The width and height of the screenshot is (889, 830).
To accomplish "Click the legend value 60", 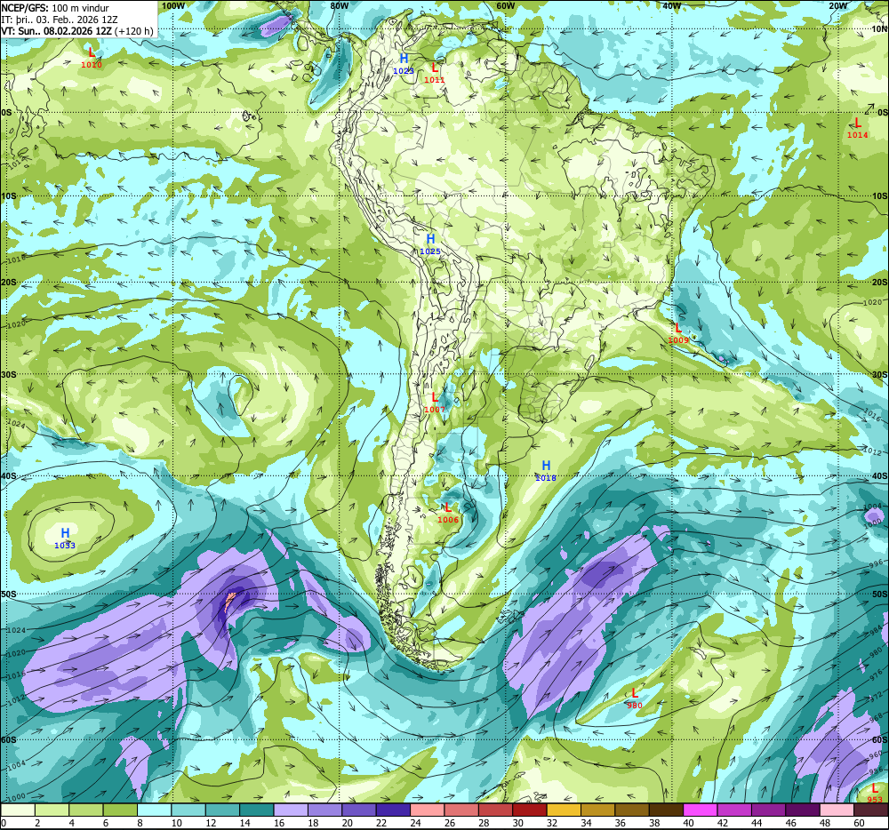I will pos(859,823).
